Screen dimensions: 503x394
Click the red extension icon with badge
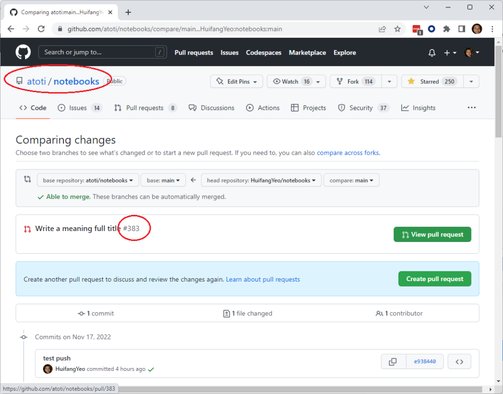point(417,29)
